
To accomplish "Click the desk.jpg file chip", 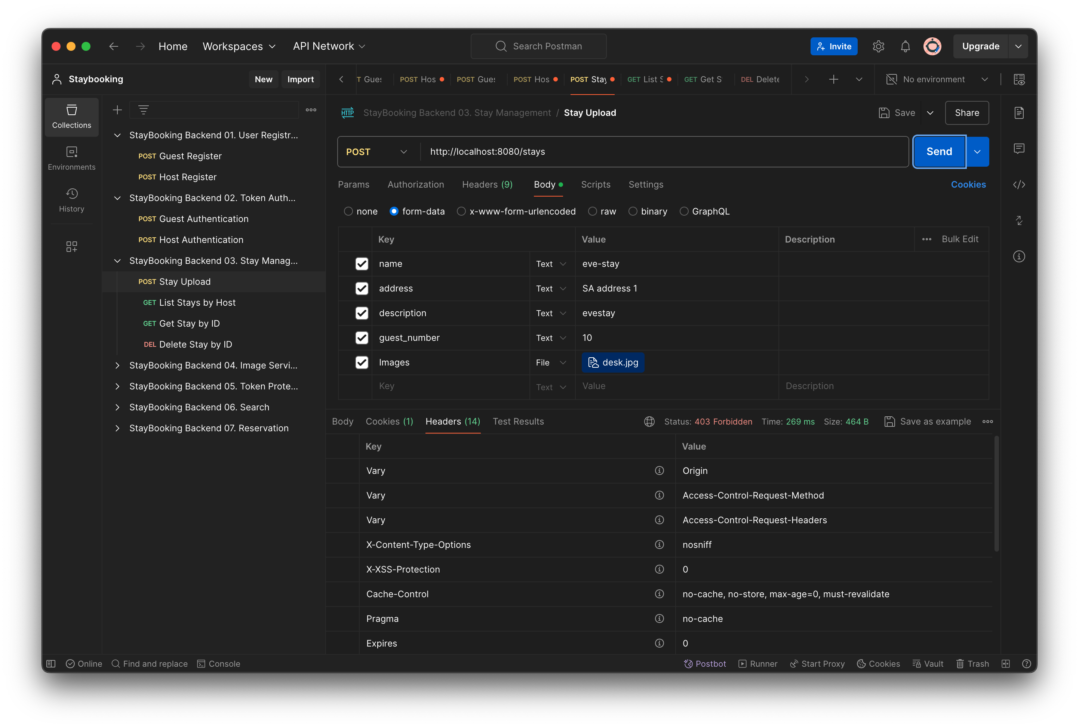I will pyautogui.click(x=612, y=363).
